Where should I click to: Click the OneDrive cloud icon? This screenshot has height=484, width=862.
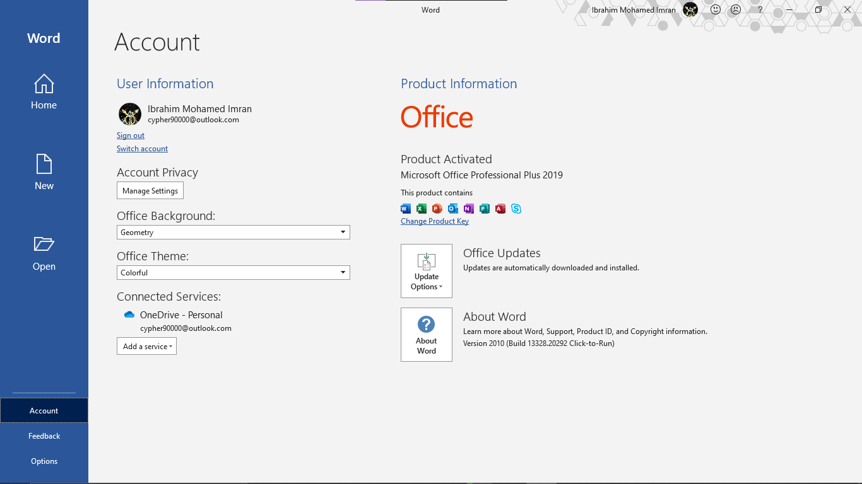(x=129, y=314)
